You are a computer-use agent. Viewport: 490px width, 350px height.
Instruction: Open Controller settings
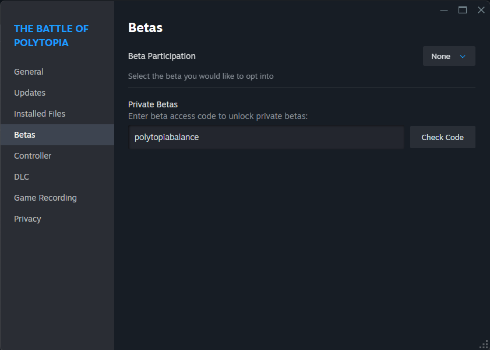(57, 156)
